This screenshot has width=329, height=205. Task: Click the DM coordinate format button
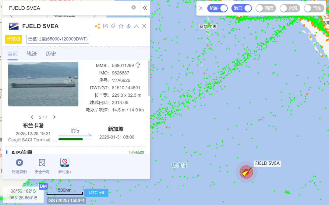click(x=43, y=186)
